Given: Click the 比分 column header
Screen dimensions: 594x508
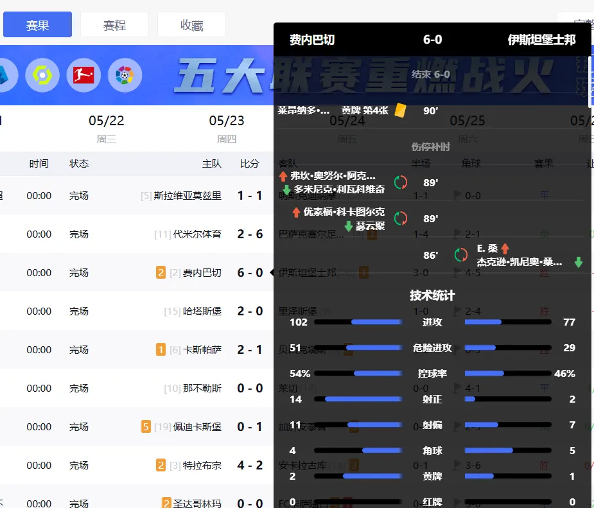Looking at the screenshot, I should click(x=250, y=164).
